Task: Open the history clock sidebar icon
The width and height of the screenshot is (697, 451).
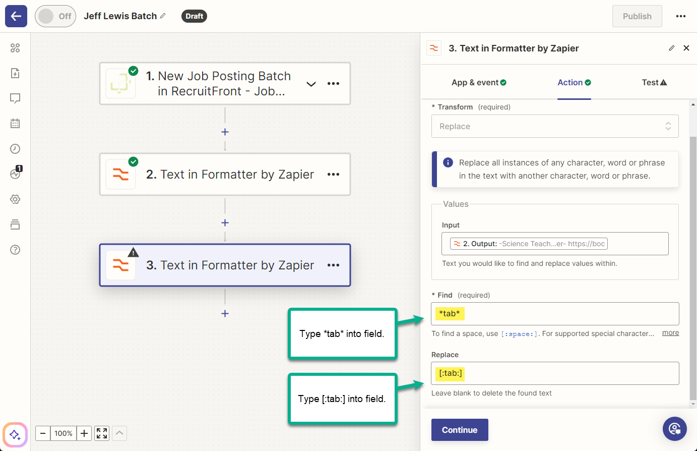Action: click(15, 149)
